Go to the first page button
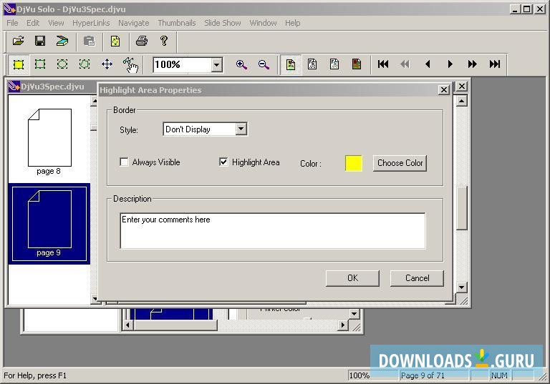Image resolution: width=550 pixels, height=384 pixels. (x=383, y=64)
